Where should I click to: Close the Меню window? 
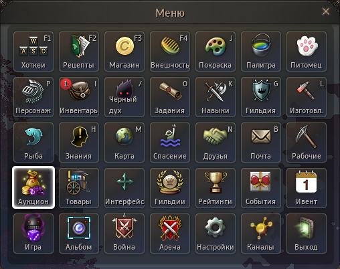(326, 11)
